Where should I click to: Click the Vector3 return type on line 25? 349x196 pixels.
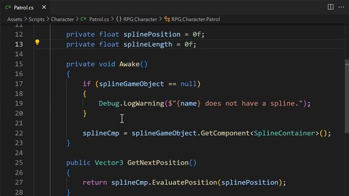[109, 163]
